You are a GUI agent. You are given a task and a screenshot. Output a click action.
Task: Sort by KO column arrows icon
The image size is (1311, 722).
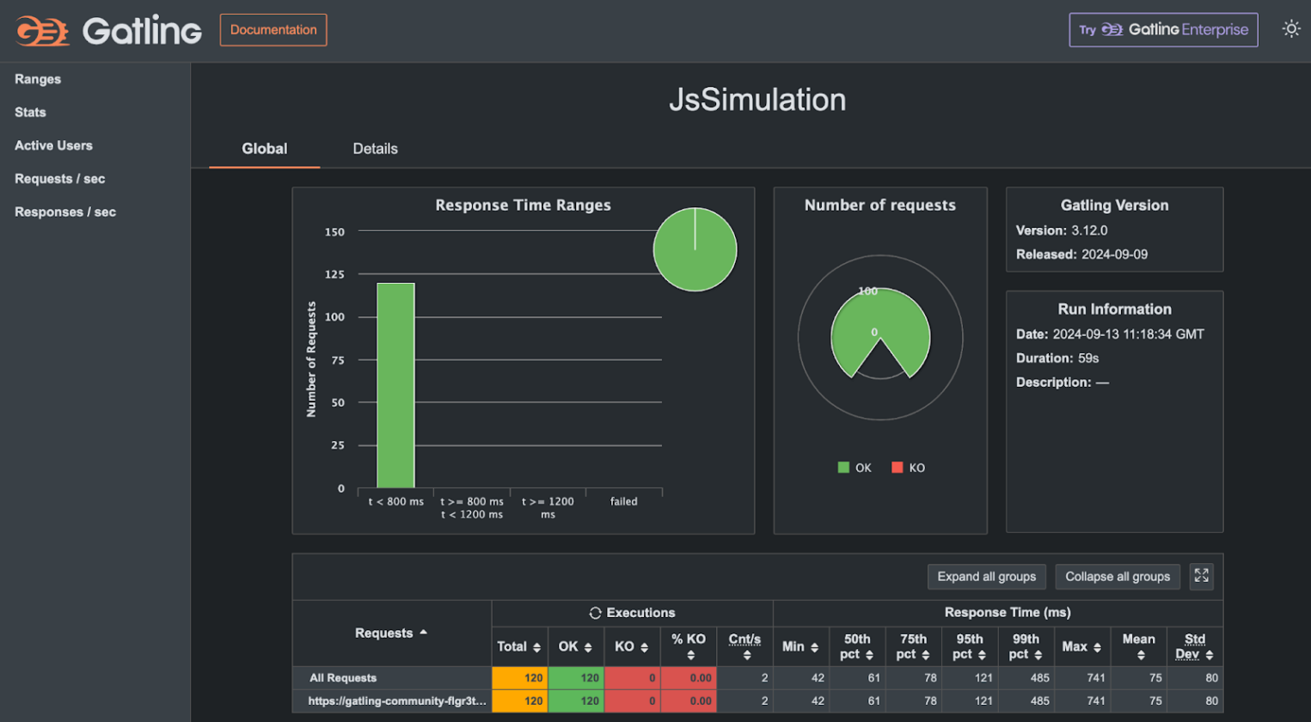(644, 647)
